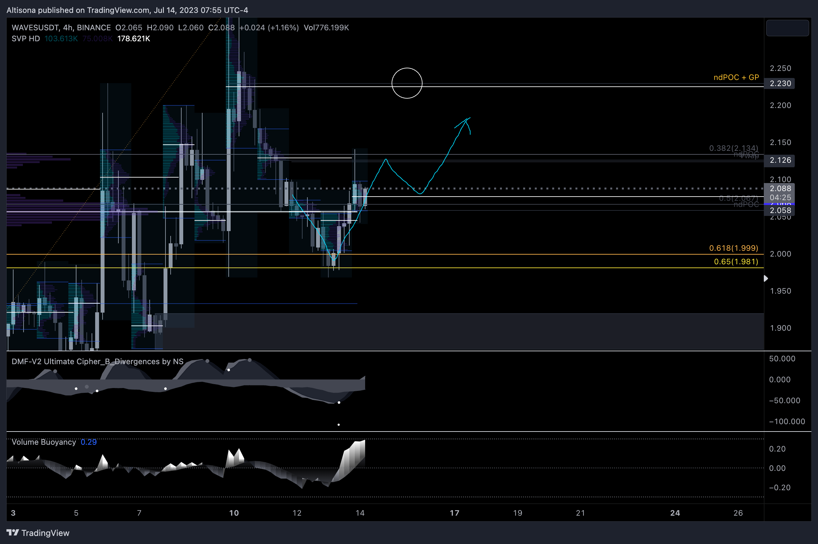Click the SVP HD value 178.621K
Image resolution: width=818 pixels, height=544 pixels.
click(134, 38)
